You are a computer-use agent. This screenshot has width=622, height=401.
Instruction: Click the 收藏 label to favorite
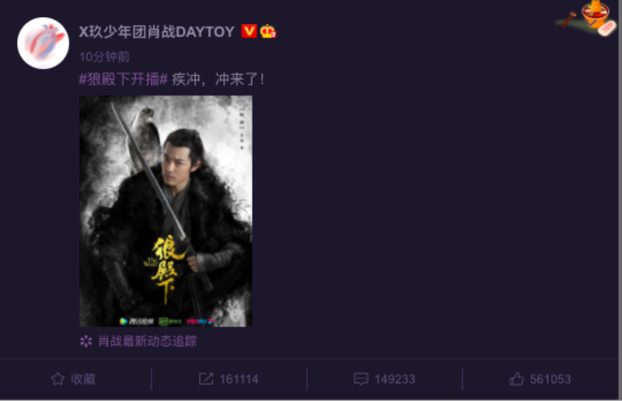point(83,378)
